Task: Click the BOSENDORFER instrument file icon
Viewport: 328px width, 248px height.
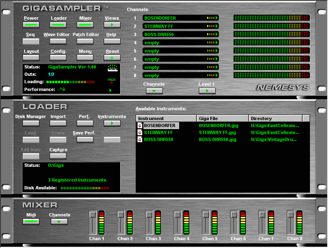Action: pos(140,126)
